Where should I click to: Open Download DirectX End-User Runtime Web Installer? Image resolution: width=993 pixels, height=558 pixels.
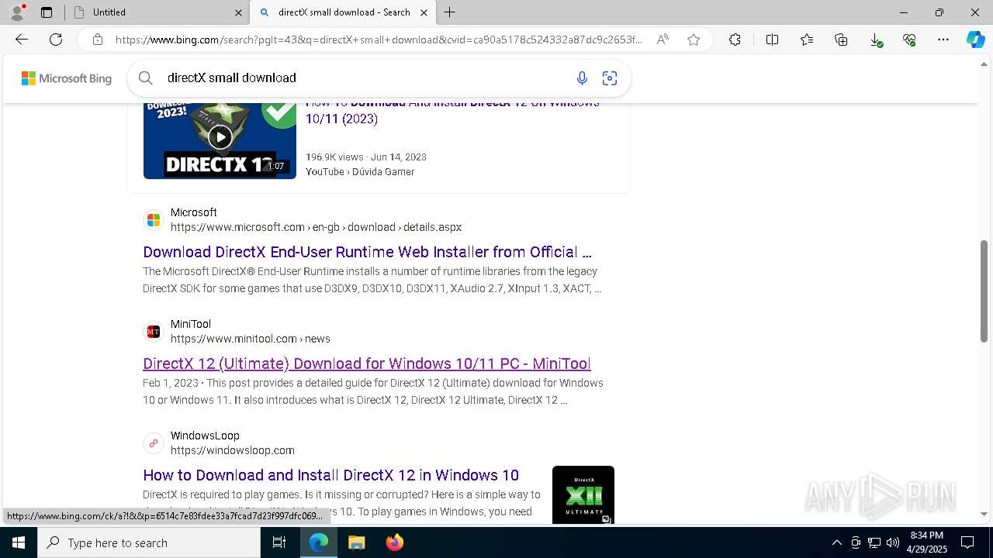(x=367, y=252)
